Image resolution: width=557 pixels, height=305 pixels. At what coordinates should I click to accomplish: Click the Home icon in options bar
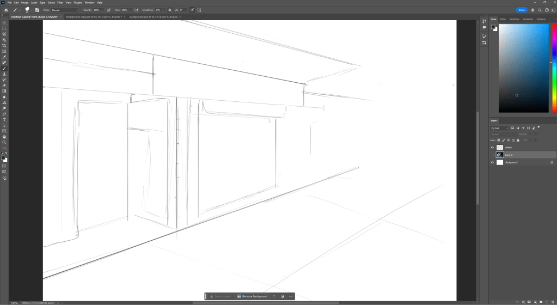click(6, 10)
